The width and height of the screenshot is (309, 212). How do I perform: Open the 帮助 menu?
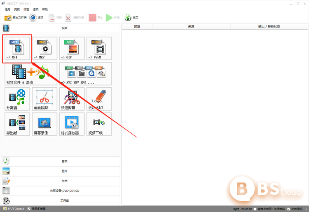pyautogui.click(x=45, y=9)
